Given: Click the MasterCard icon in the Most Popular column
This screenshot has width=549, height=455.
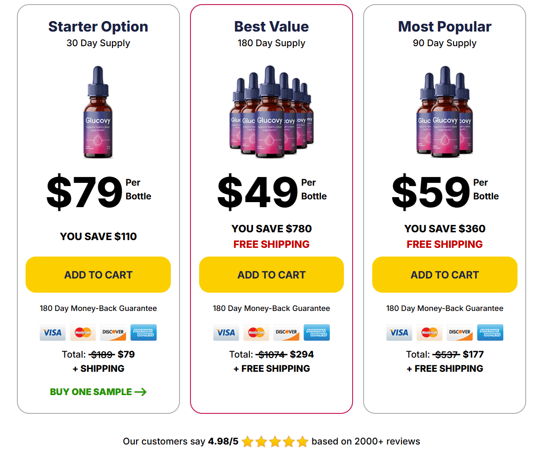Looking at the screenshot, I should [x=429, y=332].
